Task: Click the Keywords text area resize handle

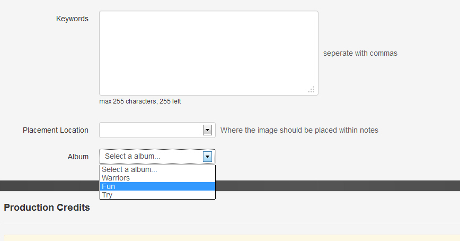Action: 312,89
